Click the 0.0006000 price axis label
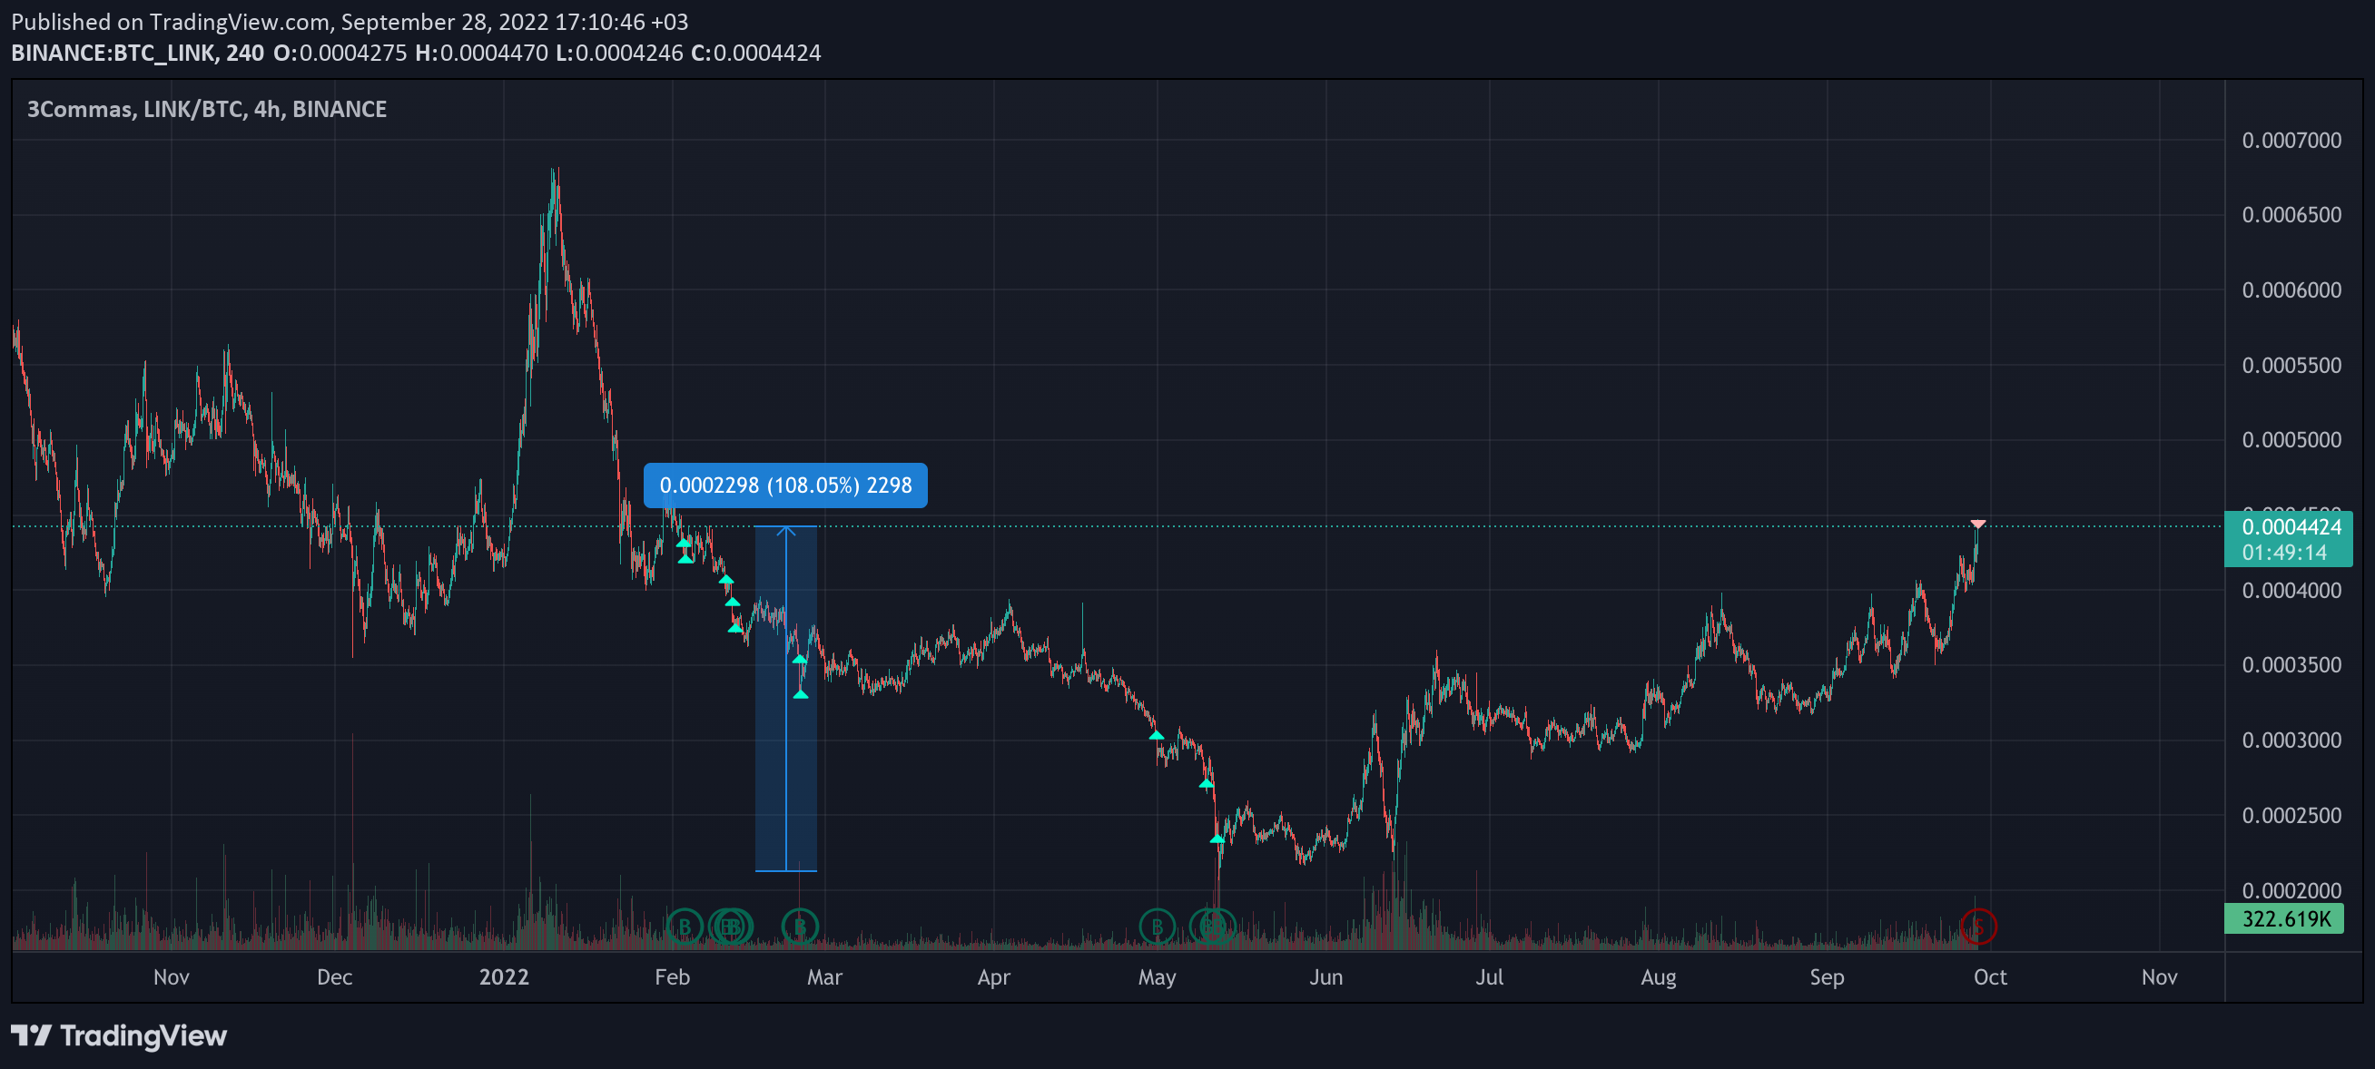2375x1069 pixels. click(x=2291, y=290)
